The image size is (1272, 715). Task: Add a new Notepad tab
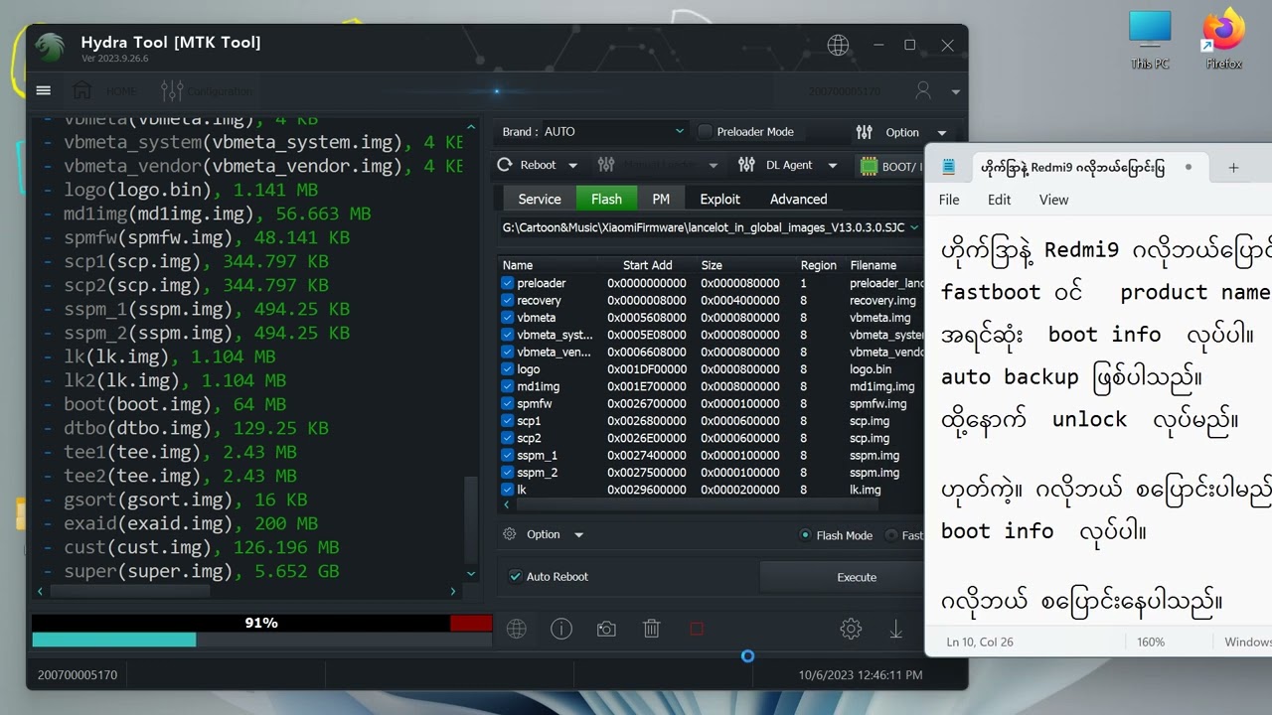click(1233, 167)
